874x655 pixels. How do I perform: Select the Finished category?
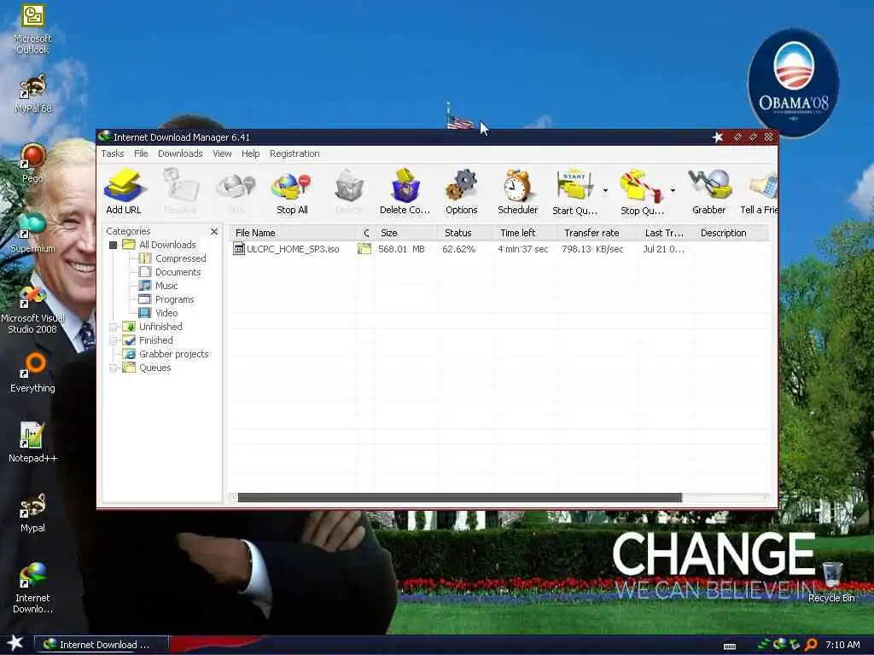click(156, 340)
